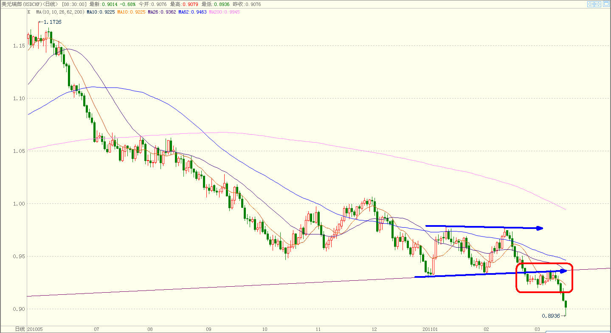Click the orange MA10:0.9225 legend
Screen dimensions: 611x333
point(131,12)
